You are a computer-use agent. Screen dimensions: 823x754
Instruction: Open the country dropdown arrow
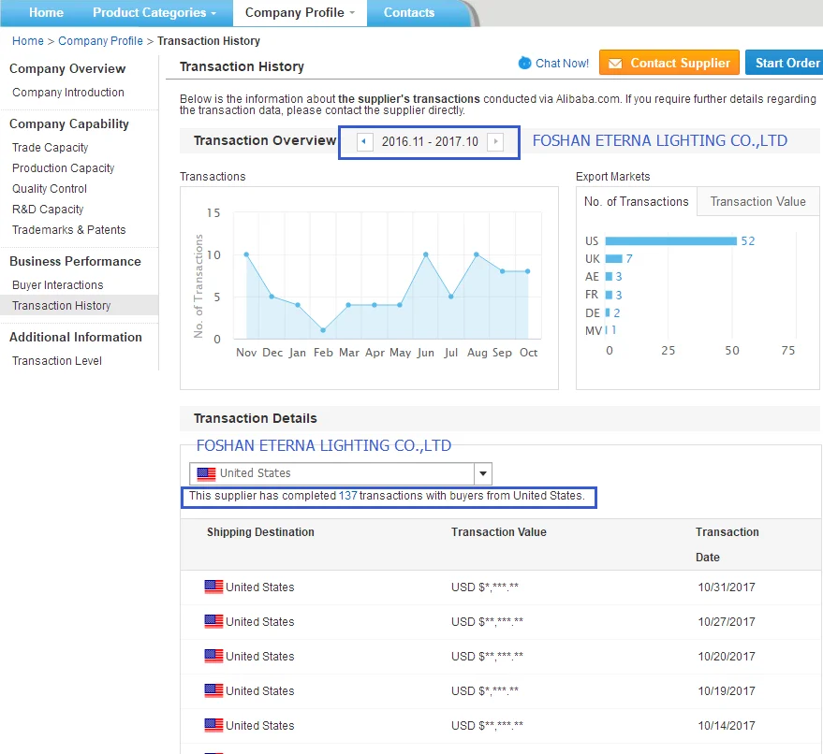click(x=483, y=473)
